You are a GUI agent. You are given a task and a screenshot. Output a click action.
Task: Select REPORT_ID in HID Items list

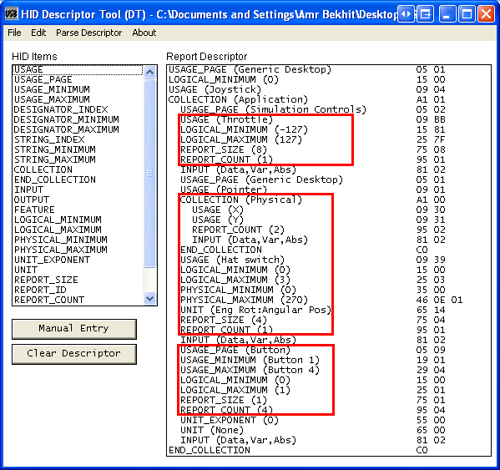pyautogui.click(x=40, y=290)
